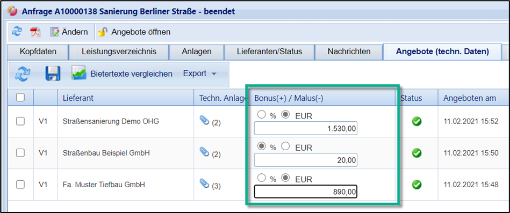Select % radio for Straßensanierung Demo OHG
The width and height of the screenshot is (510, 213).
point(262,115)
